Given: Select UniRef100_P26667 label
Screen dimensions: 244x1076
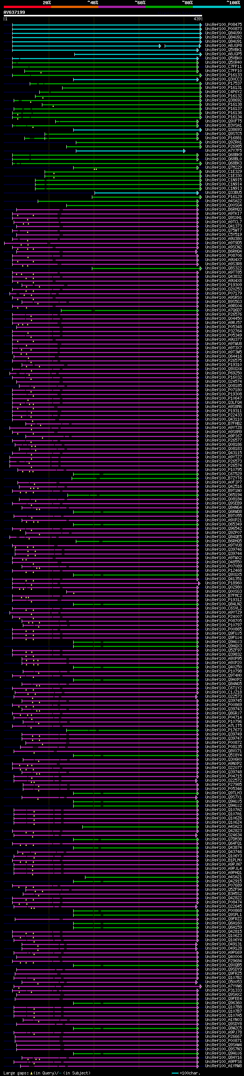Looking at the screenshot, I should tap(223, 1036).
